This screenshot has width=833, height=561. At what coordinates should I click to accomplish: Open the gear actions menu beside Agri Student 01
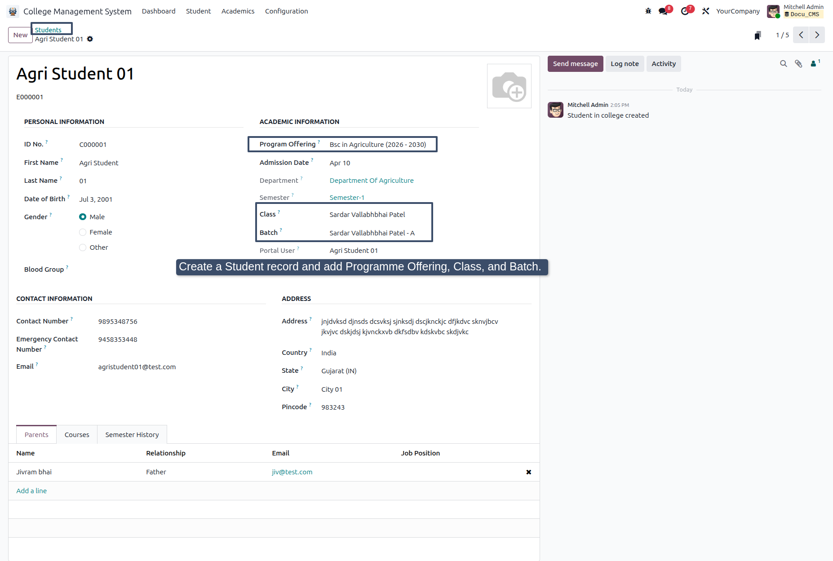click(90, 39)
